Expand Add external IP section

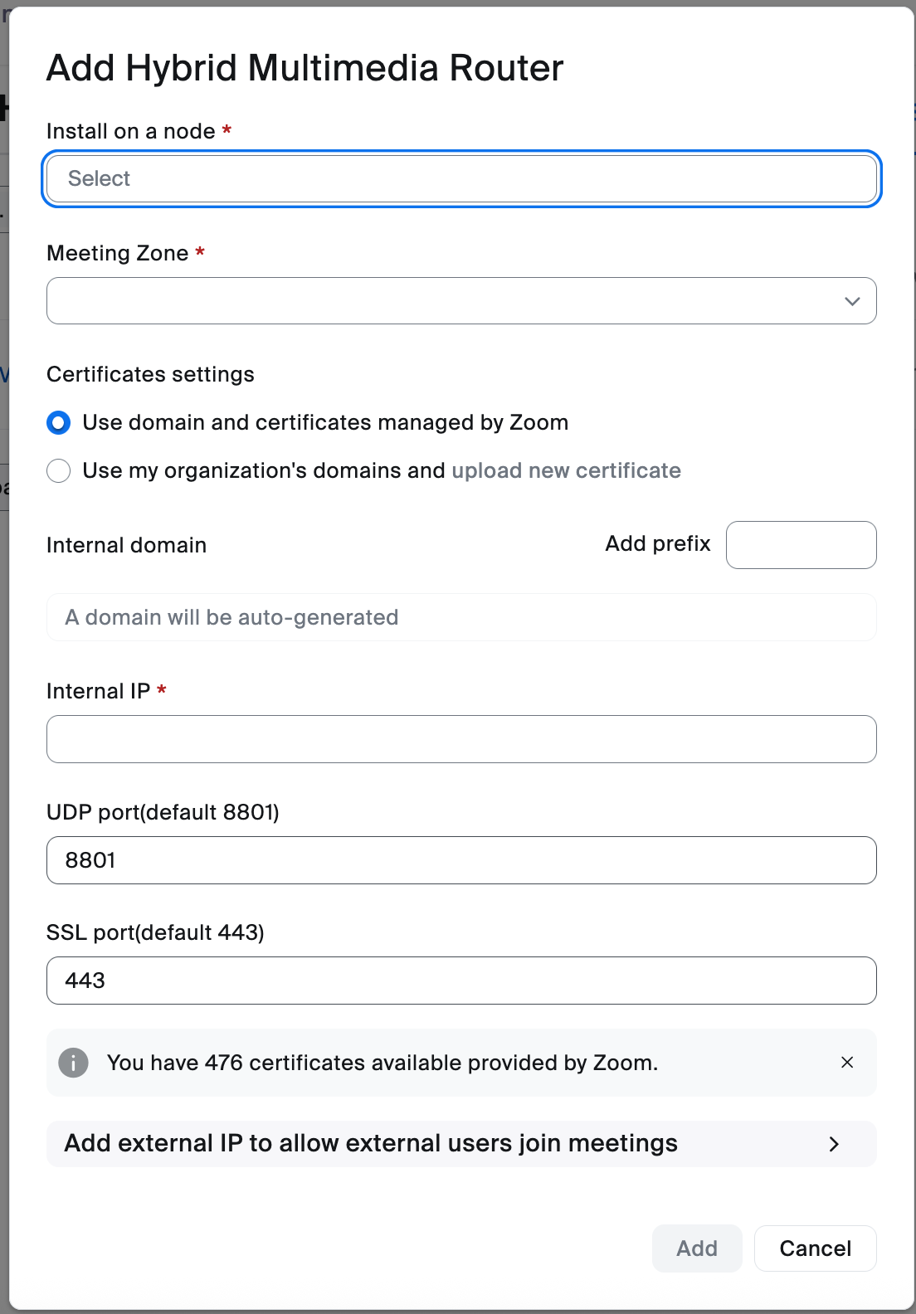(371, 1144)
